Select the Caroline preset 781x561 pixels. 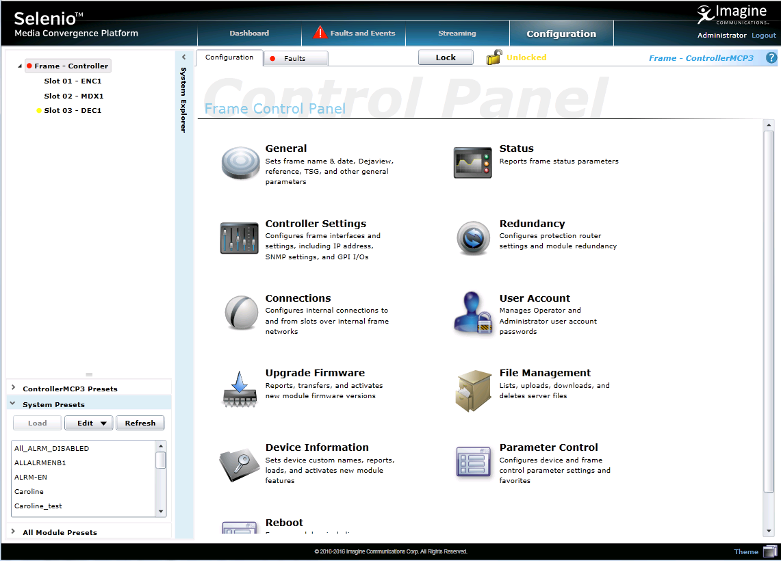pyautogui.click(x=84, y=492)
